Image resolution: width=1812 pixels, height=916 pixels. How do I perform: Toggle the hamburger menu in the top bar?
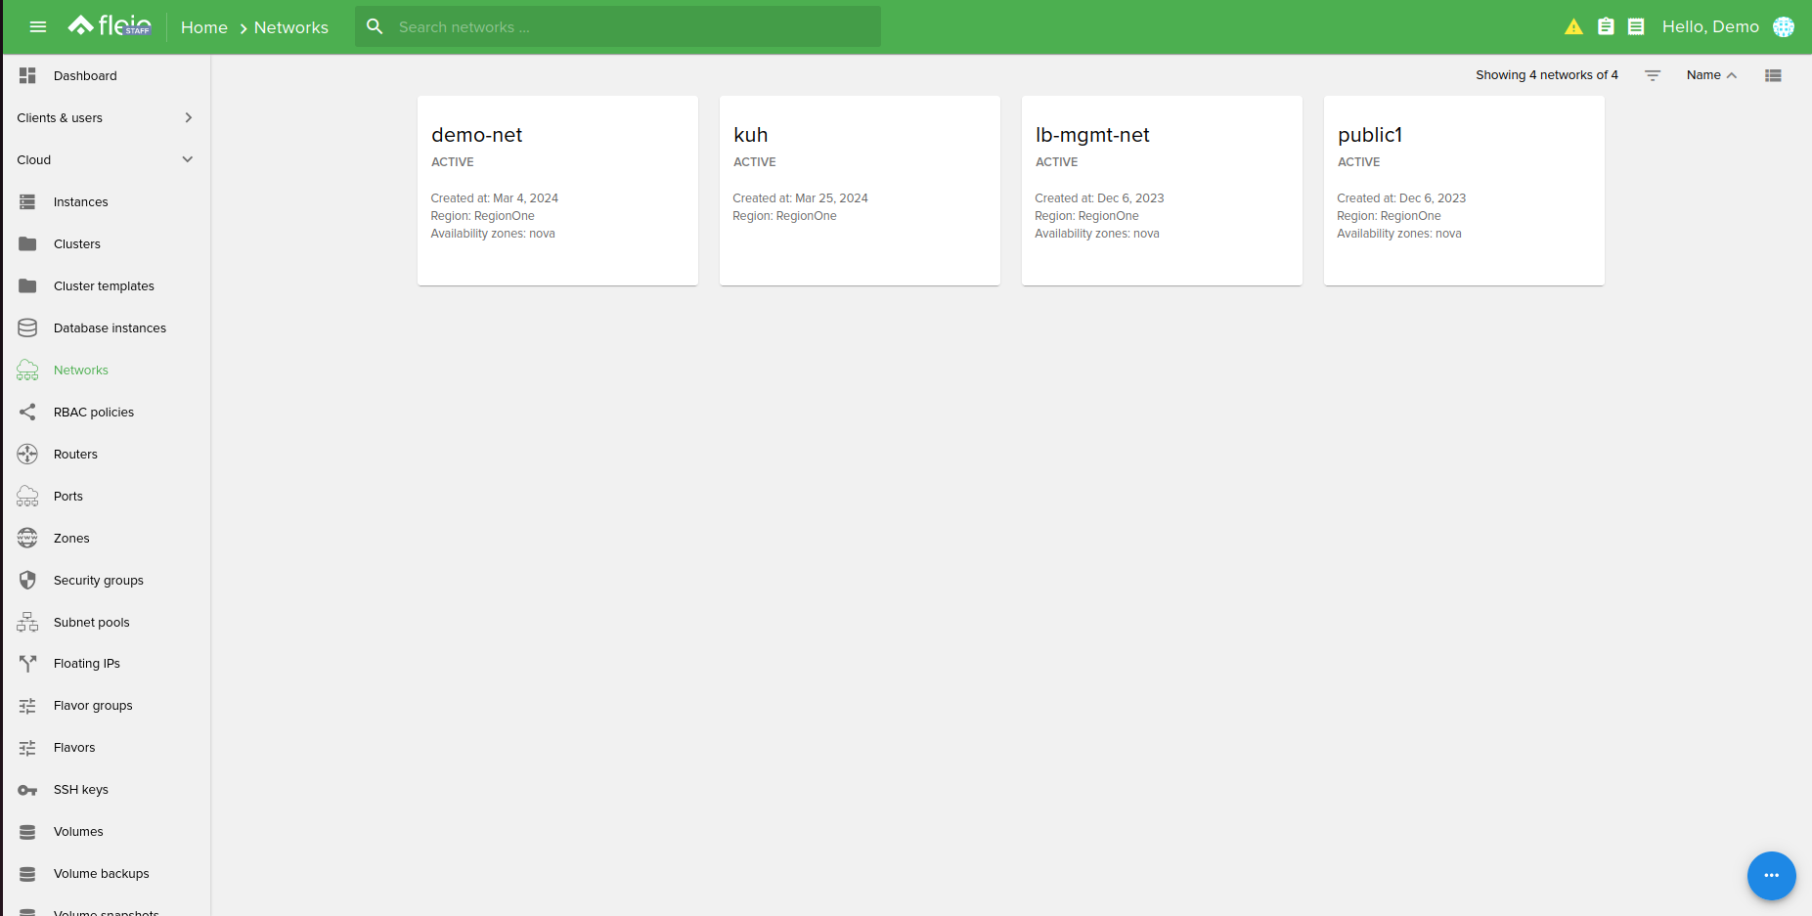coord(38,26)
